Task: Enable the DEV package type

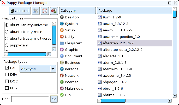Action: pyautogui.click(x=7, y=74)
